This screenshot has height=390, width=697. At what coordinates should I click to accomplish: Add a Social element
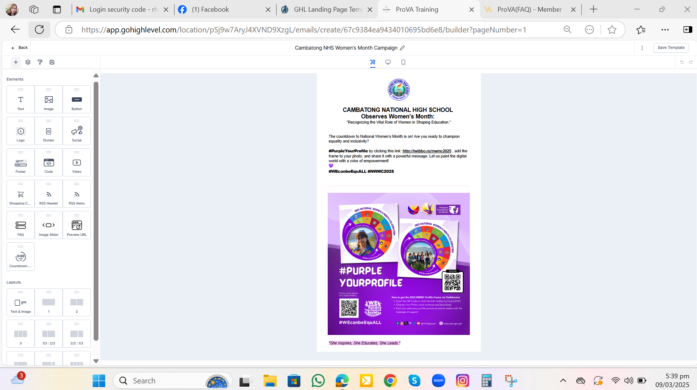click(x=77, y=131)
